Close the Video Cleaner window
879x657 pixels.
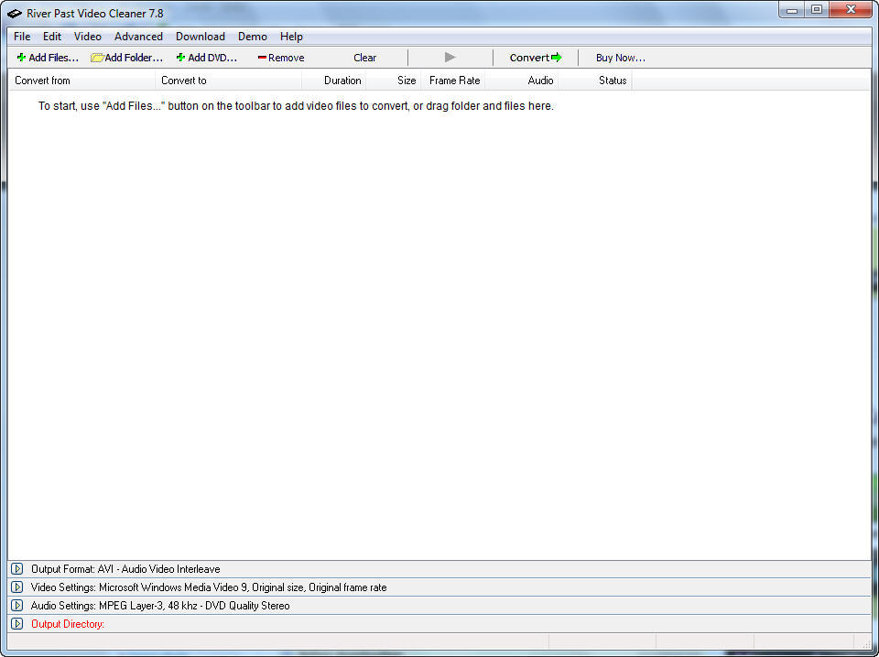point(851,9)
